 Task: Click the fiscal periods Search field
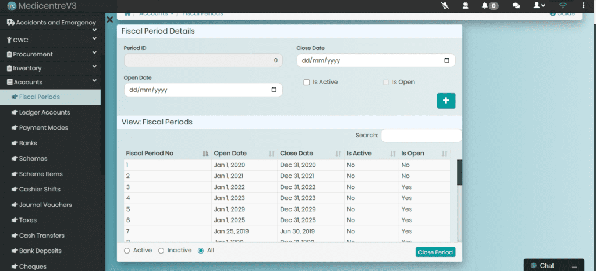[420, 135]
